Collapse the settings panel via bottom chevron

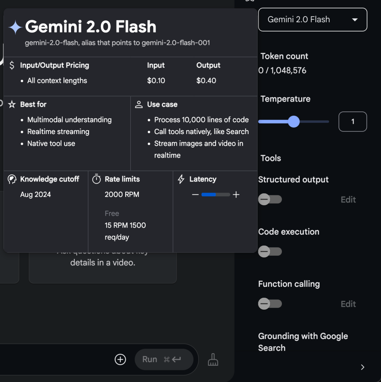pyautogui.click(x=362, y=367)
